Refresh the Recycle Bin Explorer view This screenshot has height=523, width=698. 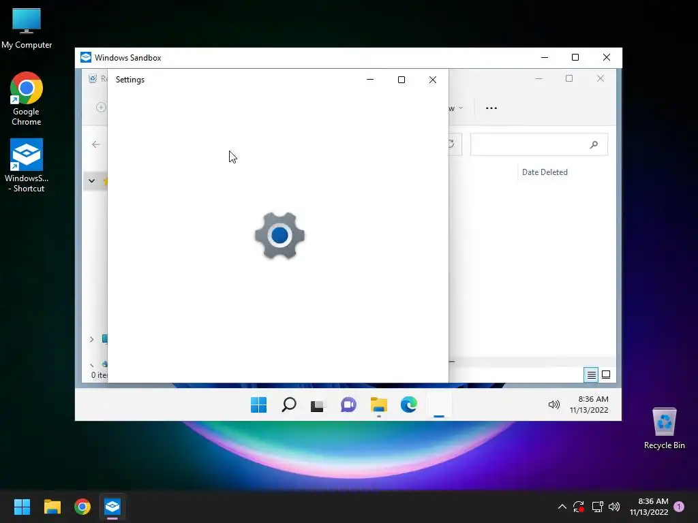coord(451,144)
